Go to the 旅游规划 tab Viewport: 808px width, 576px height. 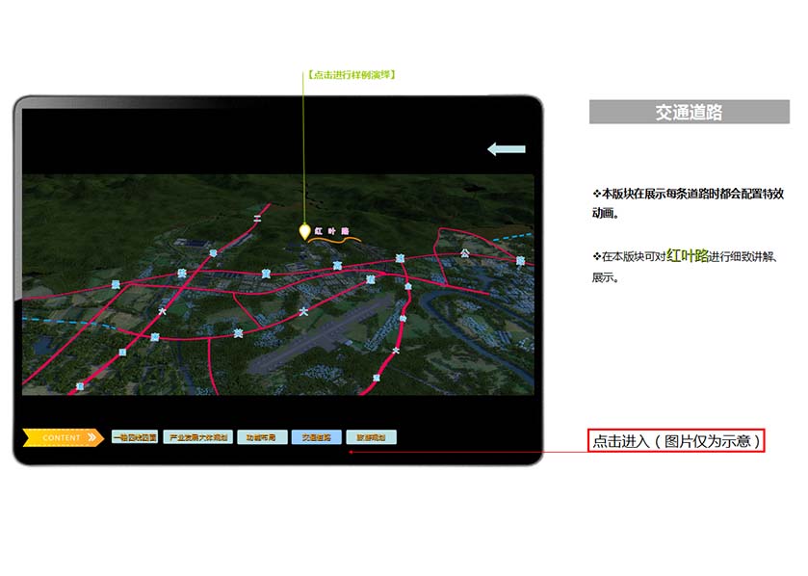(371, 437)
